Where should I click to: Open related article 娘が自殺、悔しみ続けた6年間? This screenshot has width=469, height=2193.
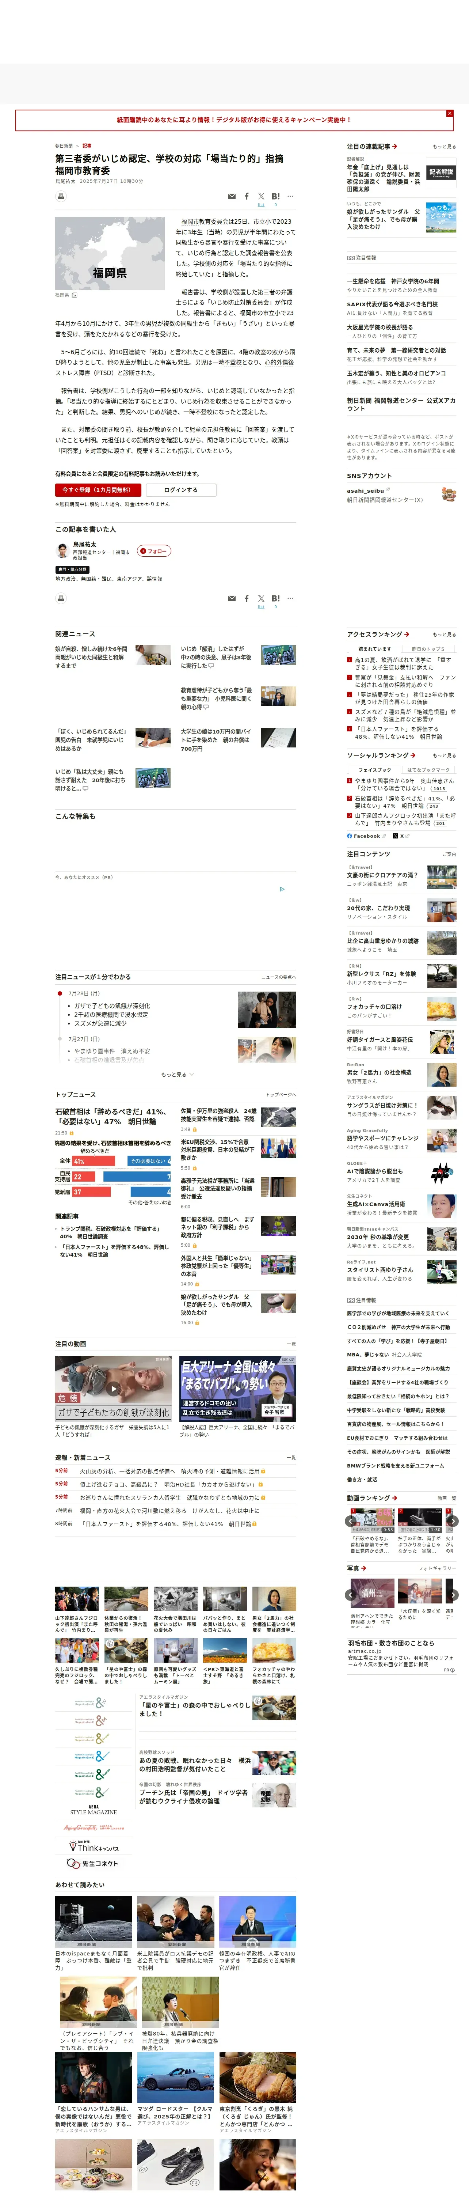tap(92, 657)
